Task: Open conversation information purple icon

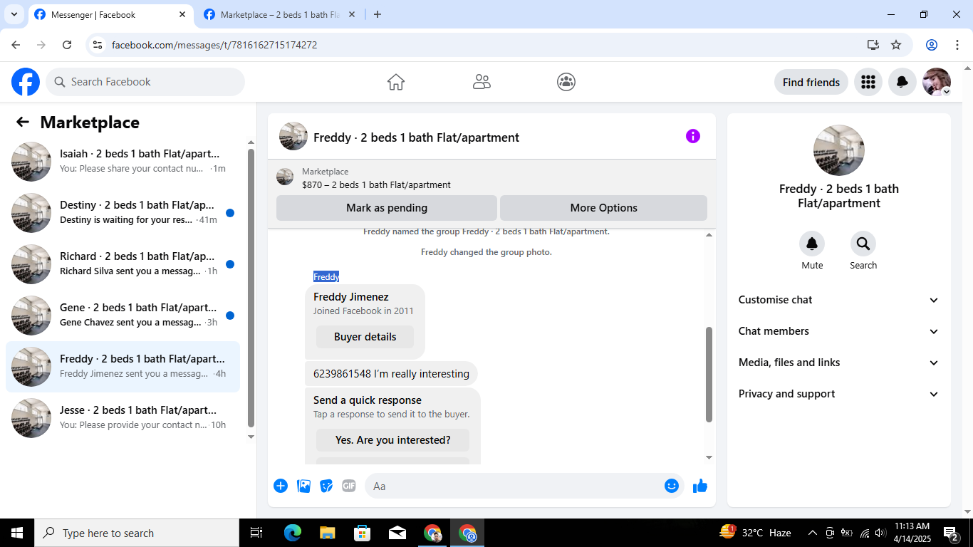Action: (x=693, y=136)
